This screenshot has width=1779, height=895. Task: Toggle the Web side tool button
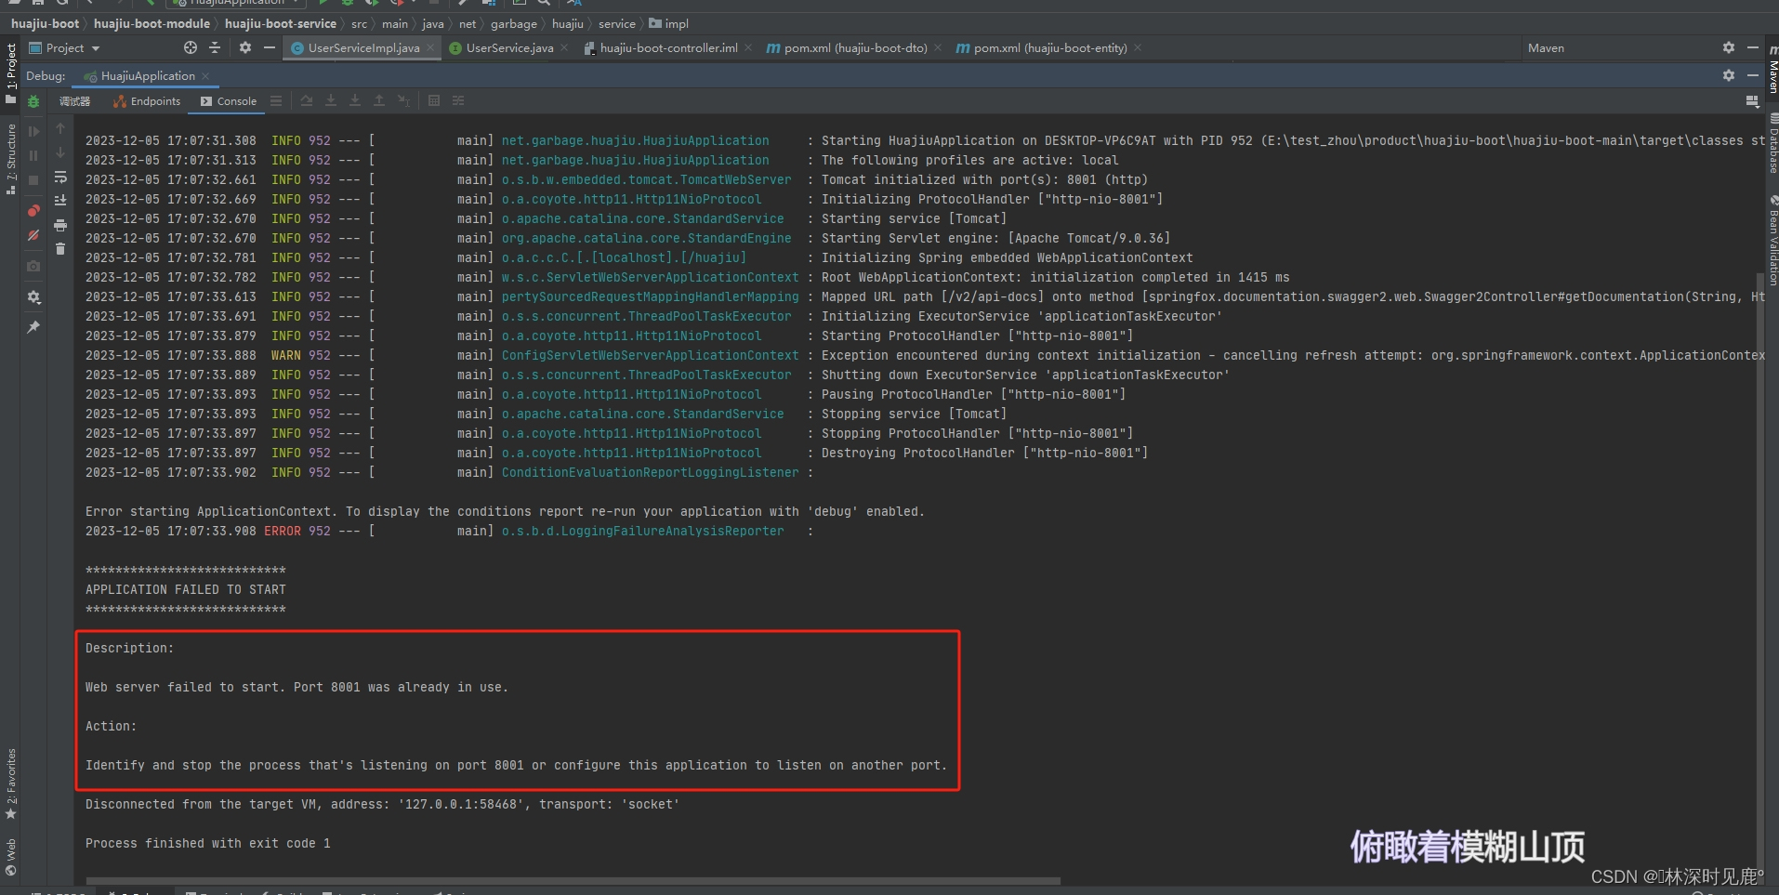click(x=11, y=857)
